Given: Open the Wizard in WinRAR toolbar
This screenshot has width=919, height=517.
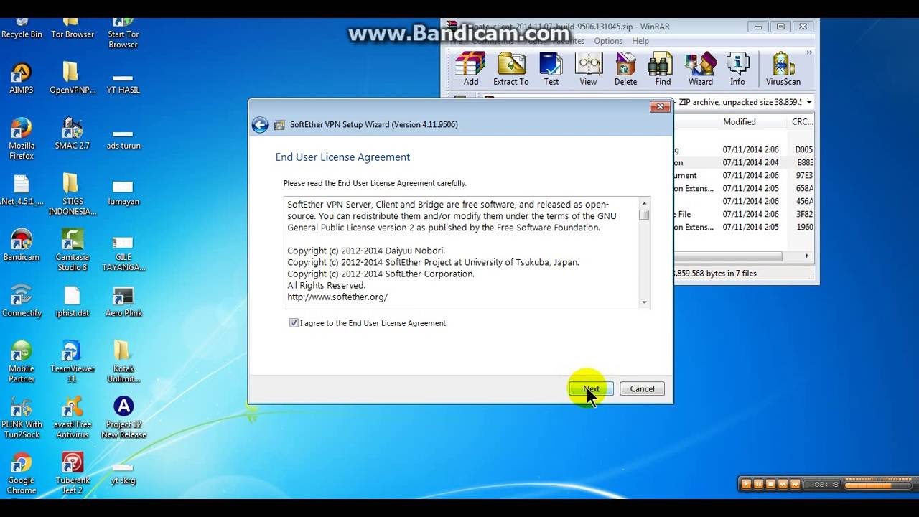Looking at the screenshot, I should point(700,69).
